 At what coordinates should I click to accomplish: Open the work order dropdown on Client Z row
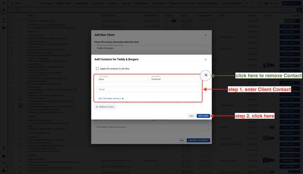pos(298,127)
